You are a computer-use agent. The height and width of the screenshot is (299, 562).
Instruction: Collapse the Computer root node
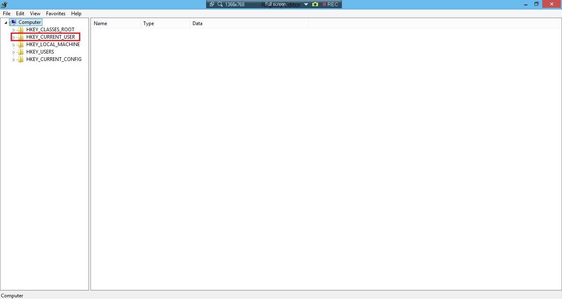6,22
